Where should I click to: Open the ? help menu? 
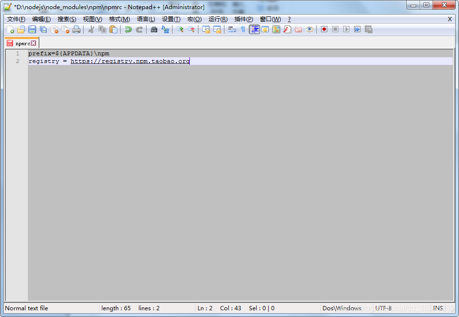(x=289, y=19)
